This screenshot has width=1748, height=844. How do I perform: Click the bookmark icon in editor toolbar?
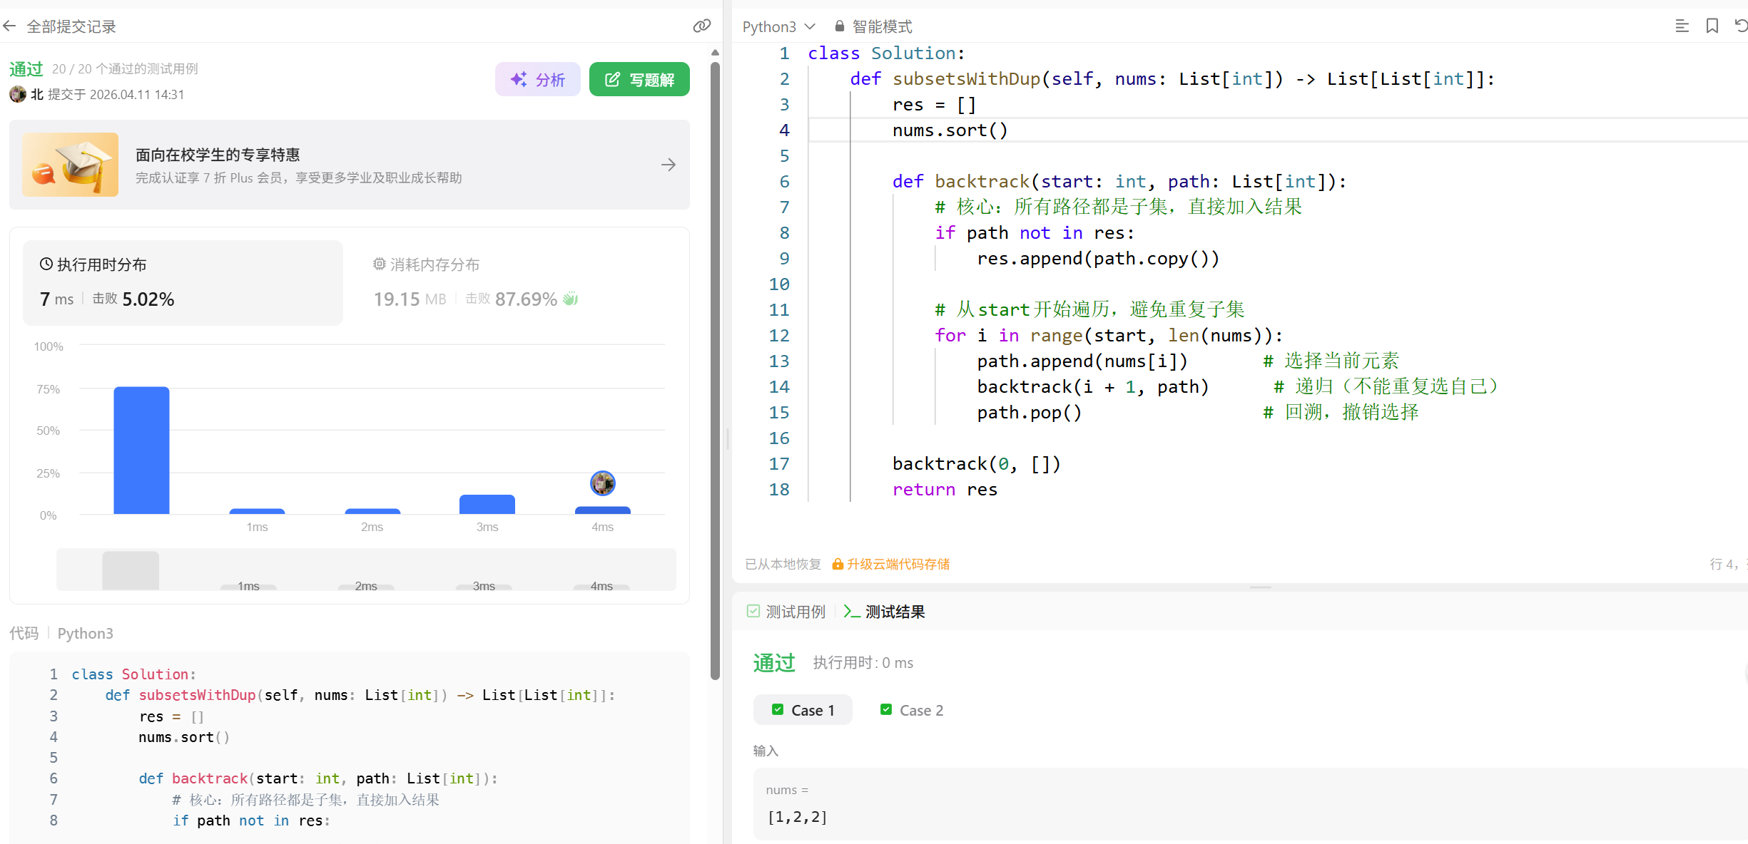click(1712, 26)
